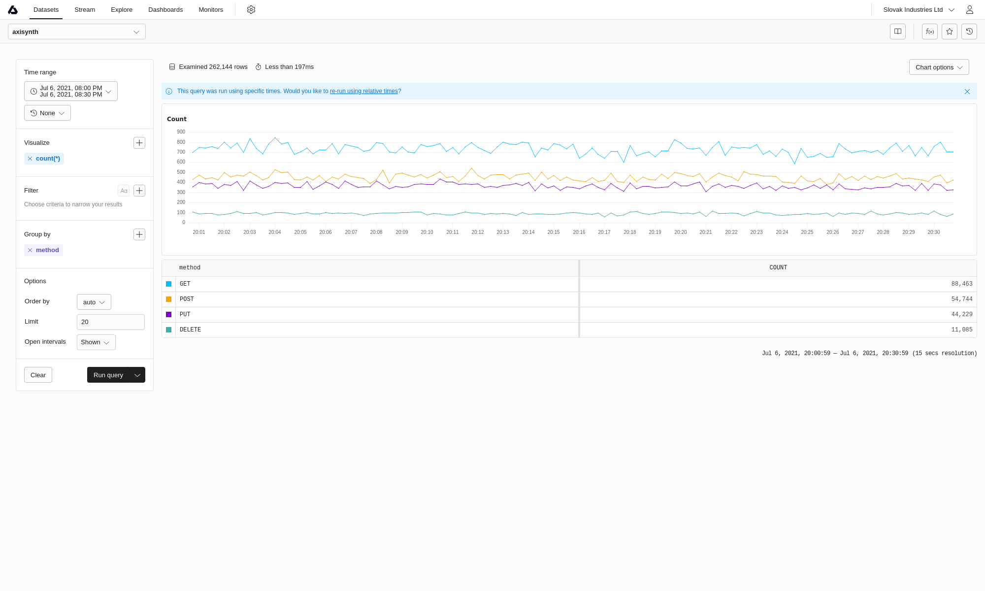The height and width of the screenshot is (591, 985).
Task: Add a visualization with the plus icon
Action: [x=139, y=143]
